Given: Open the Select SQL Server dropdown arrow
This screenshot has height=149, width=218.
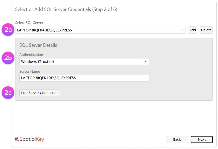Looking at the screenshot, I should (x=182, y=30).
